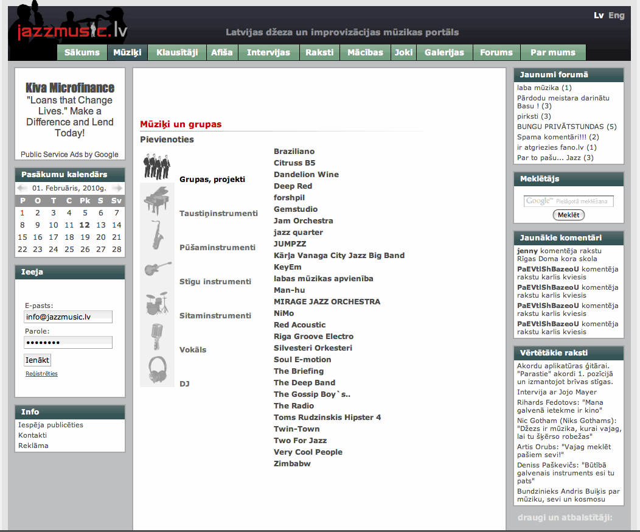The width and height of the screenshot is (640, 532).
Task: Click the Meklēt search button
Action: 568,215
